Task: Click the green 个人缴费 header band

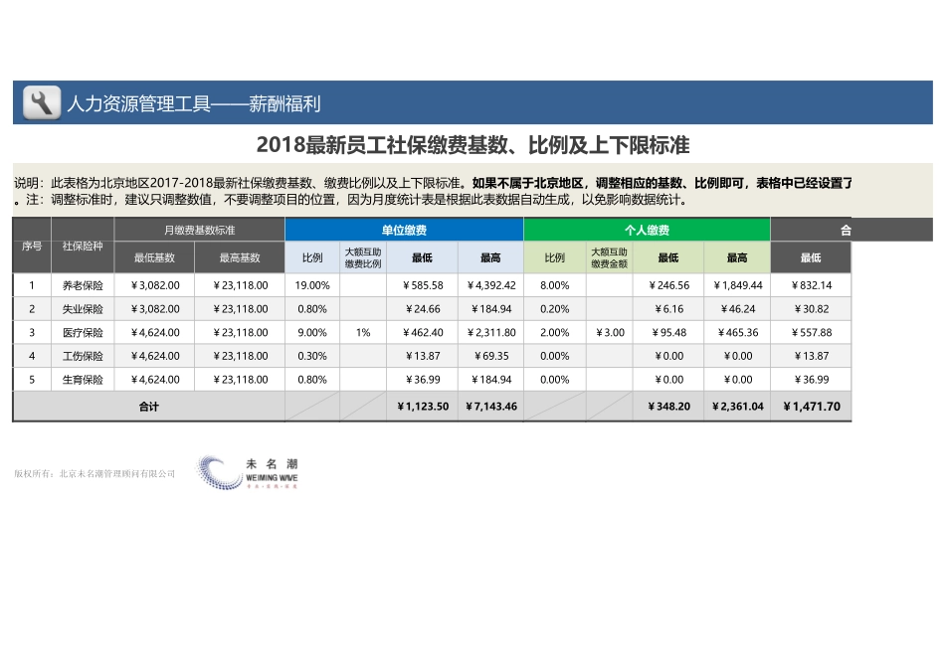Action: pyautogui.click(x=647, y=228)
